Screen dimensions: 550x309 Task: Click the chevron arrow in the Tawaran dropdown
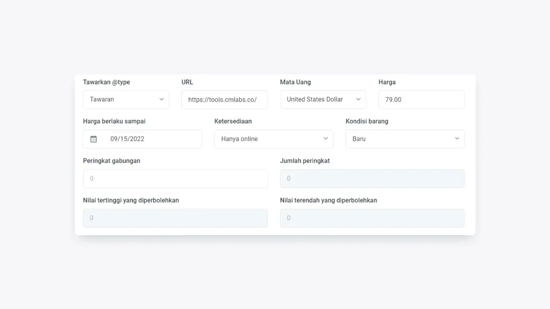pyautogui.click(x=162, y=99)
